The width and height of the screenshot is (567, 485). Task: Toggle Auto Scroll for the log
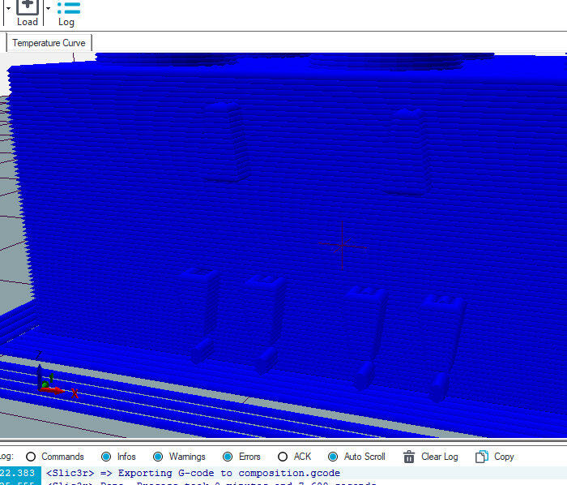click(x=356, y=457)
